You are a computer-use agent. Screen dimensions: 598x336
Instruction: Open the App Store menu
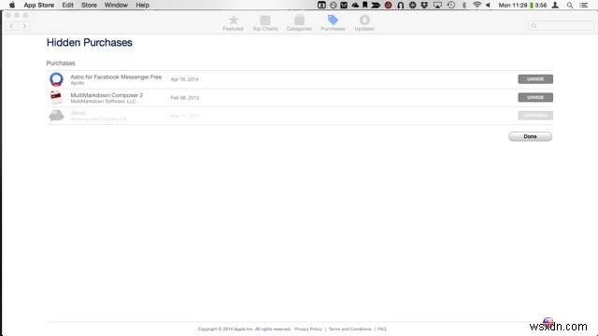39,5
